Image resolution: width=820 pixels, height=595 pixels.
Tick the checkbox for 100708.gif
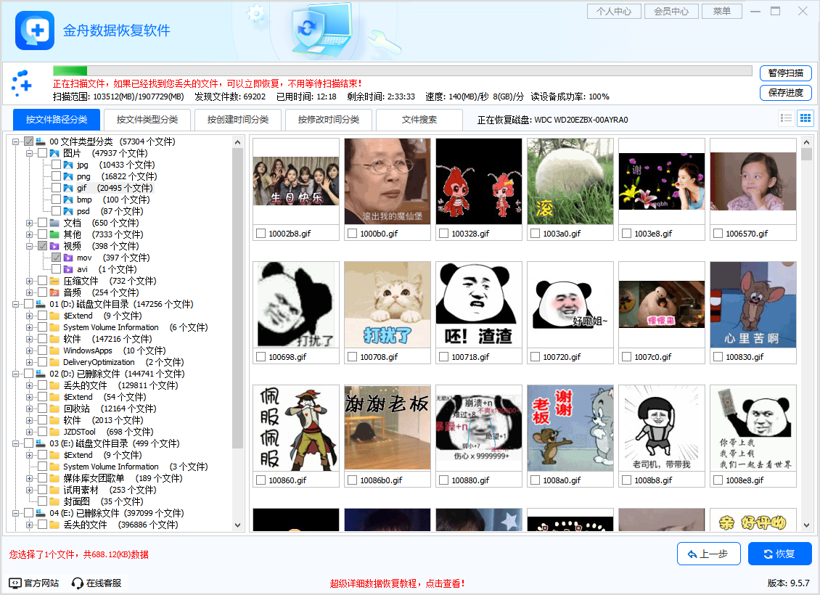coord(353,357)
